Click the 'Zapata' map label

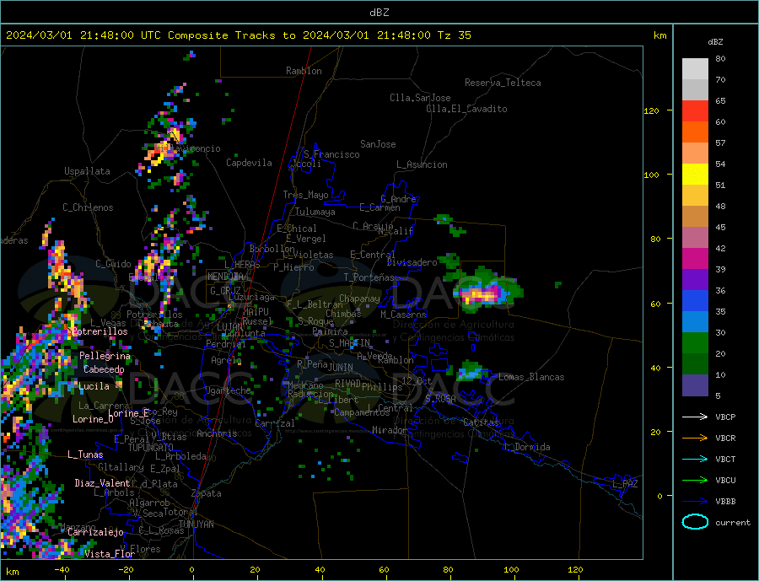point(207,494)
